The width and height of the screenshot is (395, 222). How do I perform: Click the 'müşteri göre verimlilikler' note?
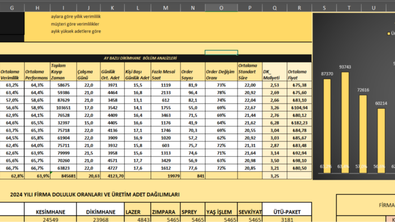coord(75,24)
